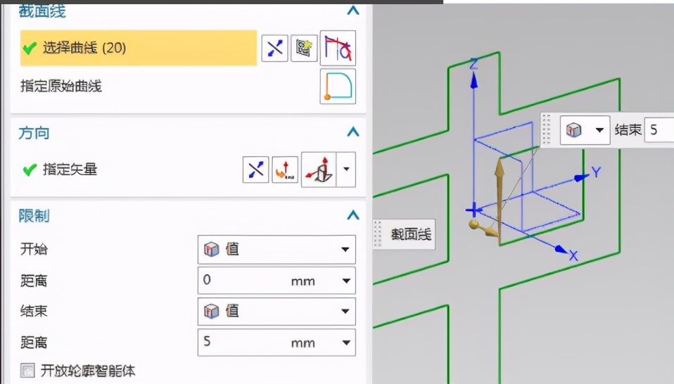Click the Z axis arrow

pyautogui.click(x=473, y=80)
